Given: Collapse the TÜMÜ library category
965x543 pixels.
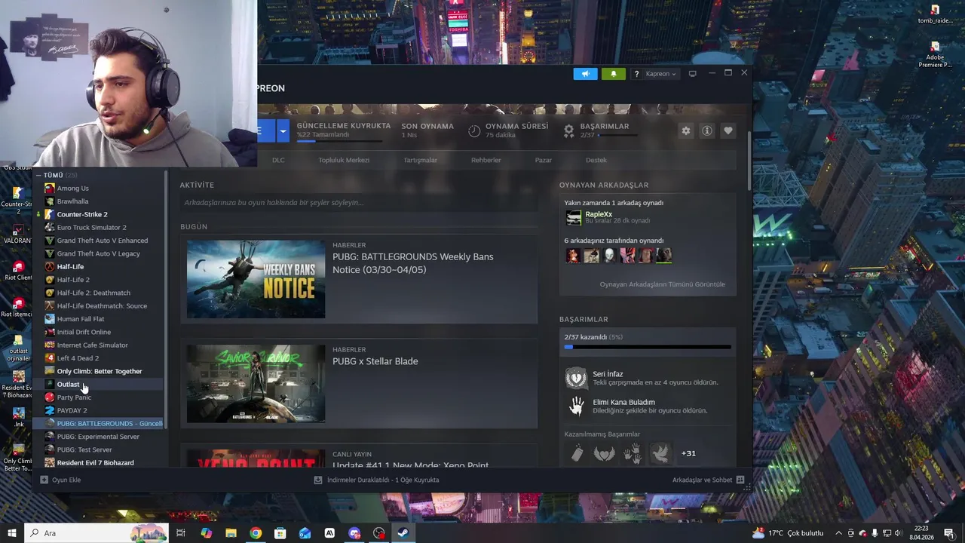Looking at the screenshot, I should (38, 175).
